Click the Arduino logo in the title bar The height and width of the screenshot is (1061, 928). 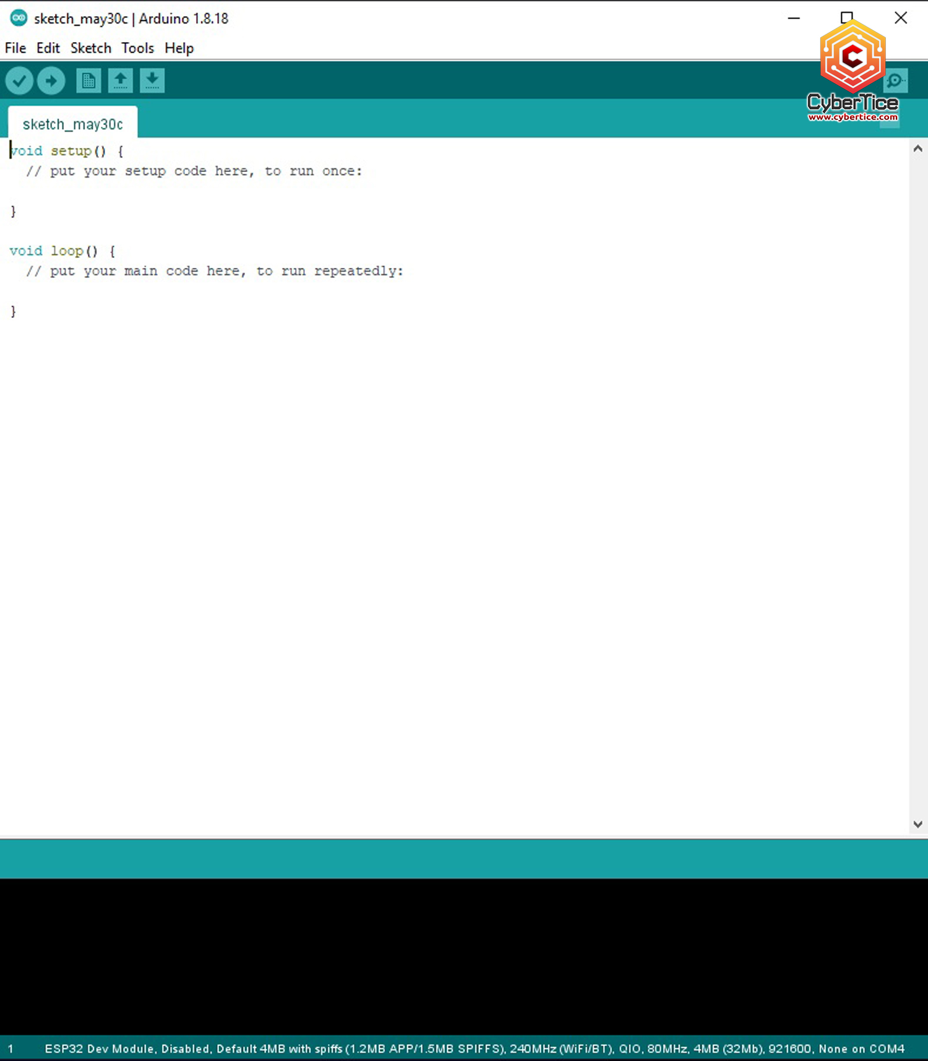coord(19,19)
